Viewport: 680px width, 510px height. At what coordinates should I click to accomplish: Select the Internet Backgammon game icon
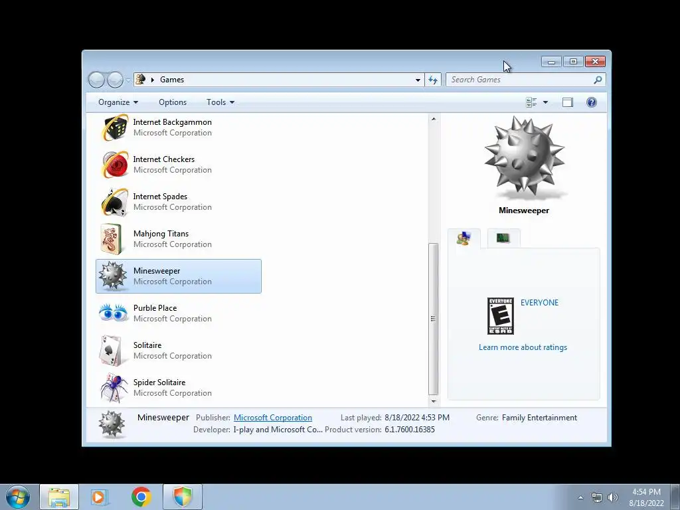pyautogui.click(x=115, y=127)
